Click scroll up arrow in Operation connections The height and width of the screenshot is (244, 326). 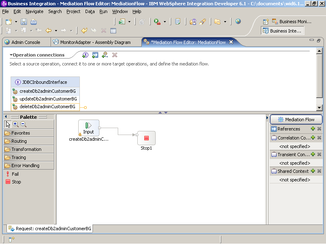[319, 51]
